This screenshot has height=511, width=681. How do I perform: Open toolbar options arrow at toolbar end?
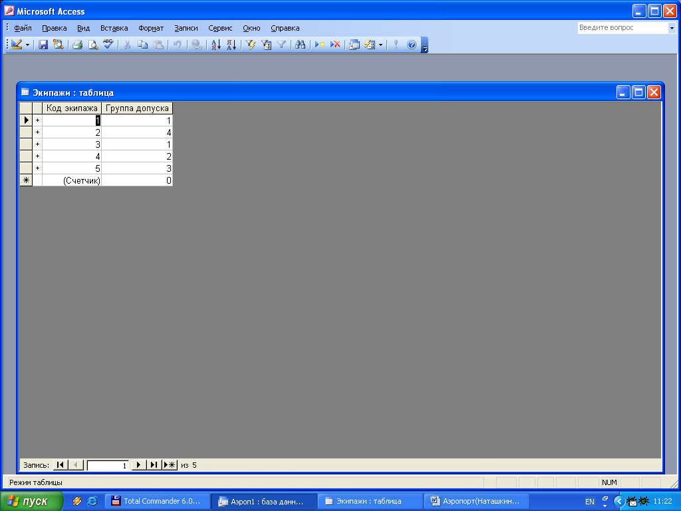point(425,45)
